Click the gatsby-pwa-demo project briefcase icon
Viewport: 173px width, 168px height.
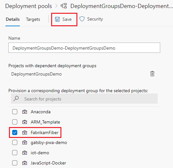tap(25, 142)
